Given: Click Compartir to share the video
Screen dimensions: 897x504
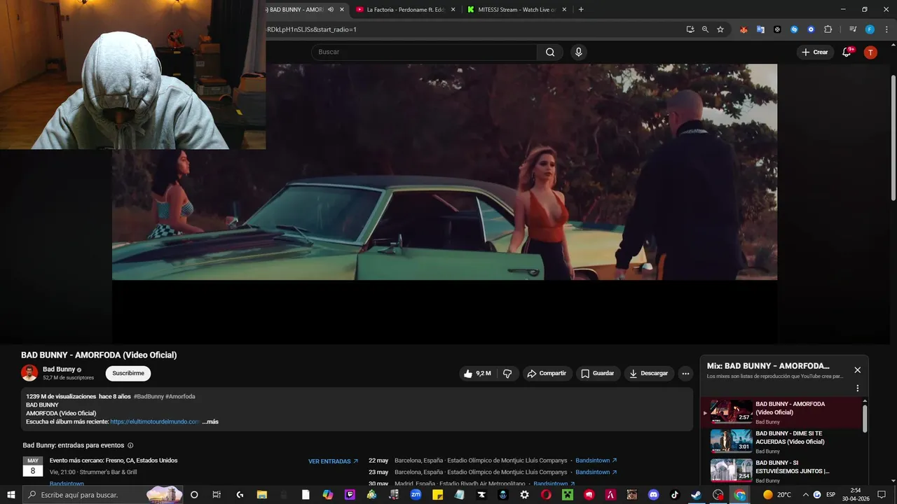Looking at the screenshot, I should tap(547, 373).
